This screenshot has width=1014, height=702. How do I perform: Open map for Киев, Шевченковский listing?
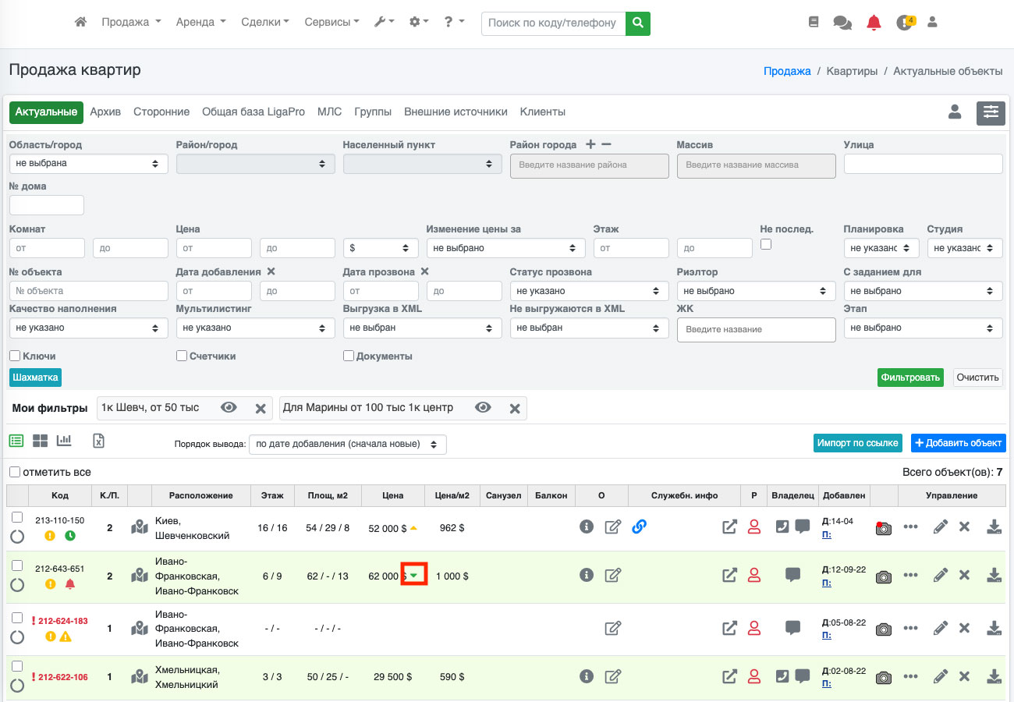pyautogui.click(x=140, y=527)
